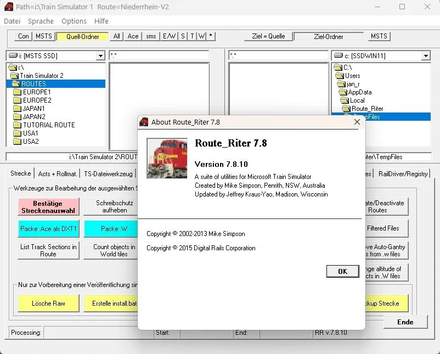Click Schreibschutz aufheben button
The width and height of the screenshot is (440, 354).
[111, 206]
